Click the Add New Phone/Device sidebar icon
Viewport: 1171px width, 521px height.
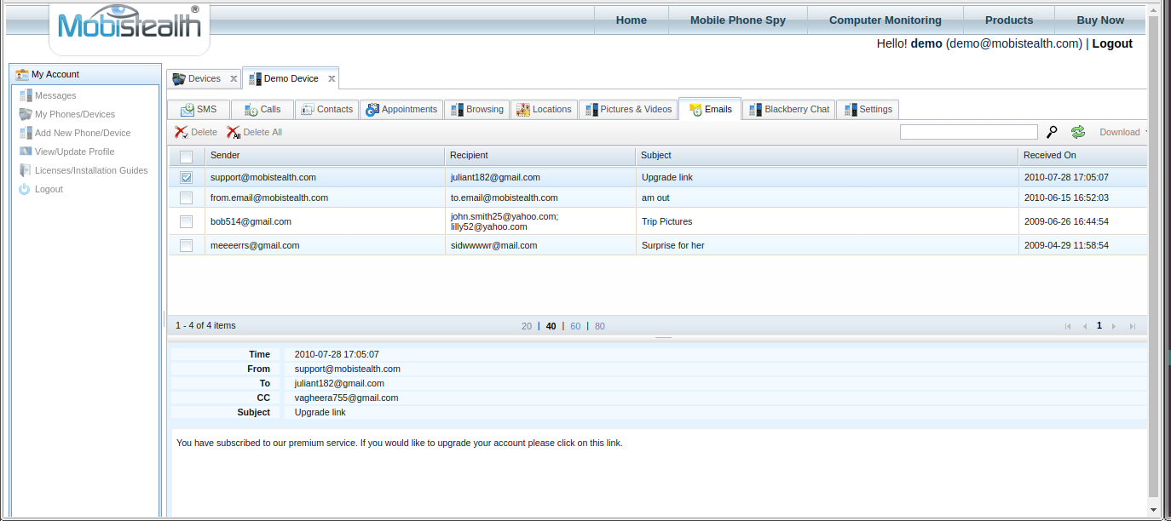(x=26, y=133)
